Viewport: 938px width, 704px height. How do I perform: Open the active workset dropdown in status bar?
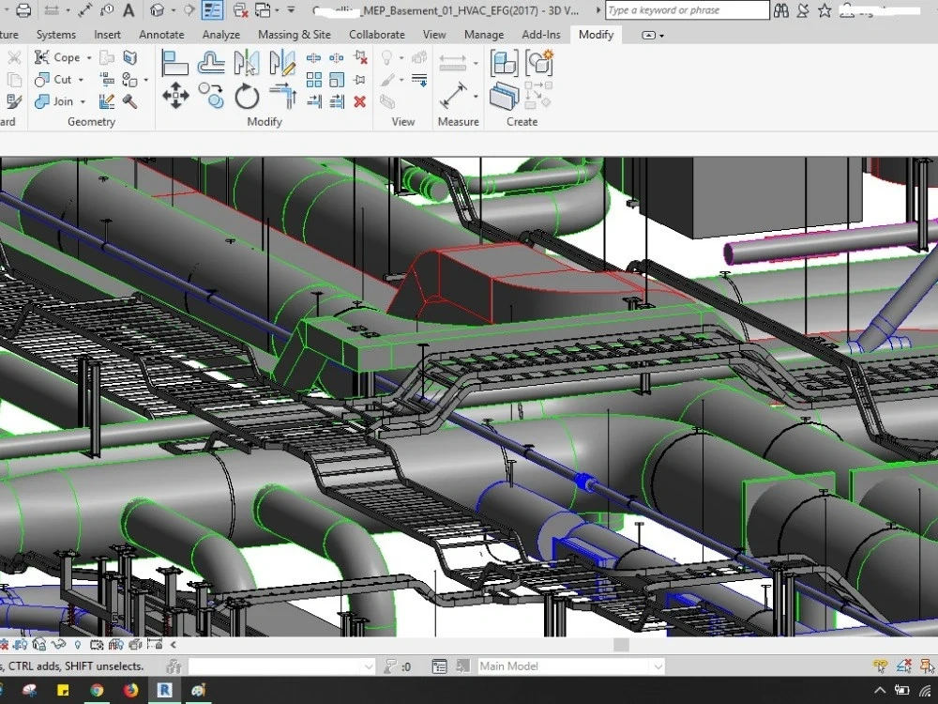pos(369,666)
